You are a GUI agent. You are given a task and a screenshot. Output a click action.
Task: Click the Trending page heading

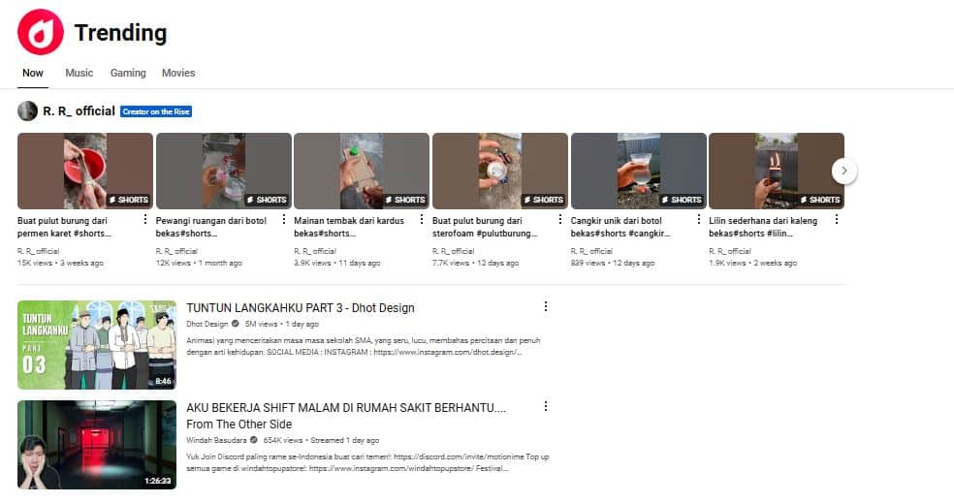tap(120, 33)
